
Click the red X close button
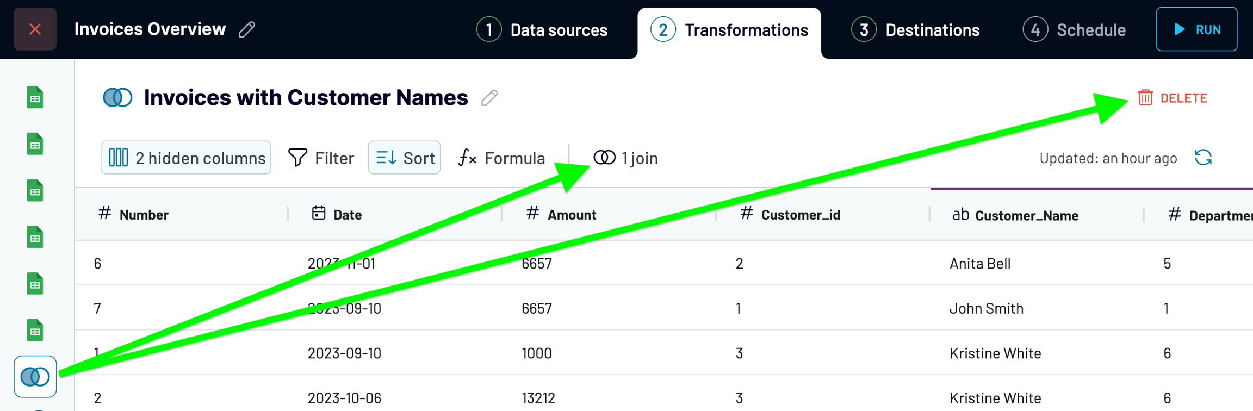(x=35, y=29)
